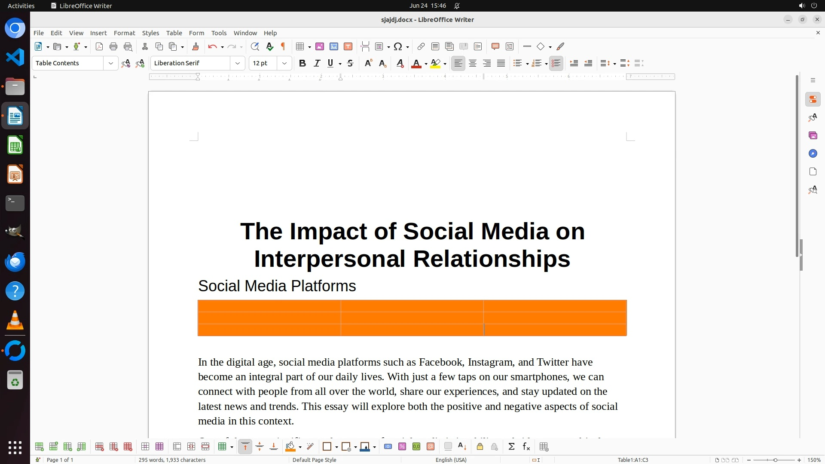Click table cell background color swatch
This screenshot has width=825, height=464.
coord(290,447)
